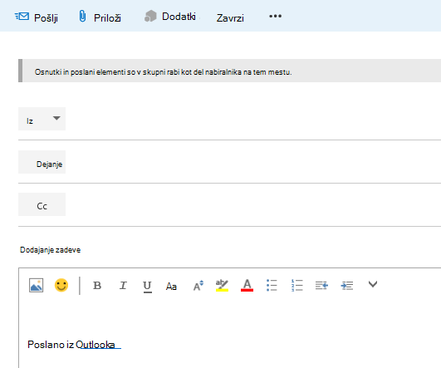Click the Pošlji send label
441x368 pixels.
(46, 18)
